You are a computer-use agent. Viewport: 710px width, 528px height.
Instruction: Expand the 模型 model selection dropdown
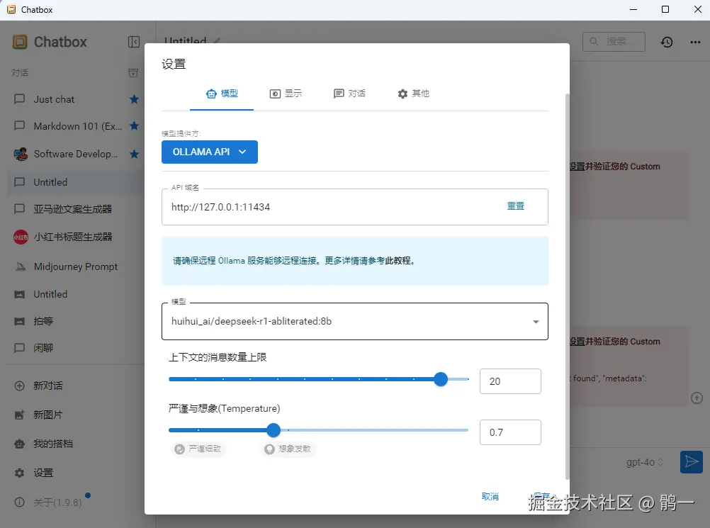355,321
